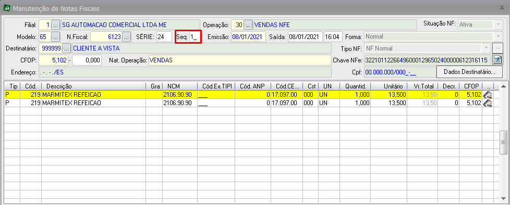Click the Unitário column header

pos(388,86)
